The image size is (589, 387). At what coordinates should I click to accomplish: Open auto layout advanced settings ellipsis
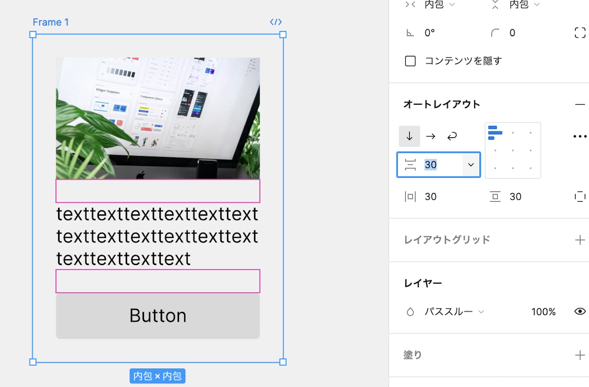(x=580, y=136)
